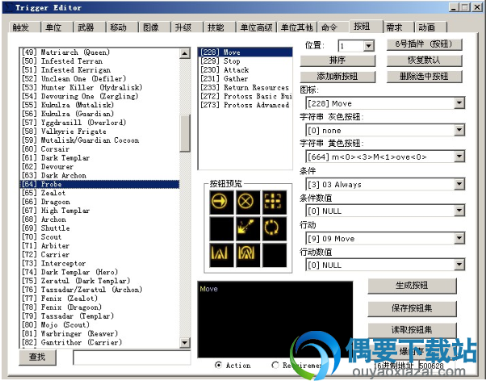Select [233] Return Resources in button list
This screenshot has width=486, height=381.
[x=245, y=87]
